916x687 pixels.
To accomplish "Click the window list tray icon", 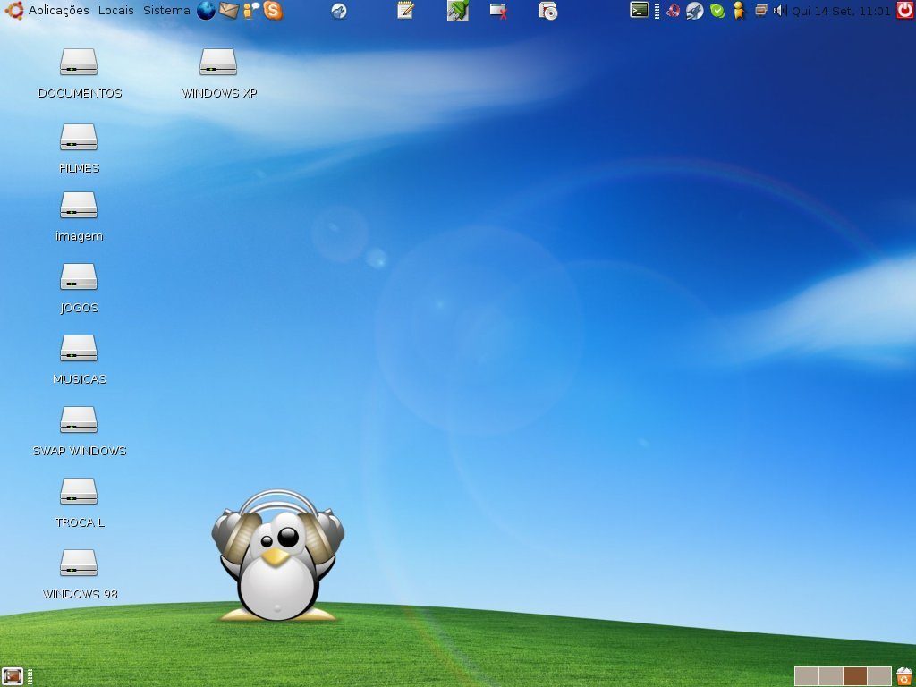I will click(760, 11).
